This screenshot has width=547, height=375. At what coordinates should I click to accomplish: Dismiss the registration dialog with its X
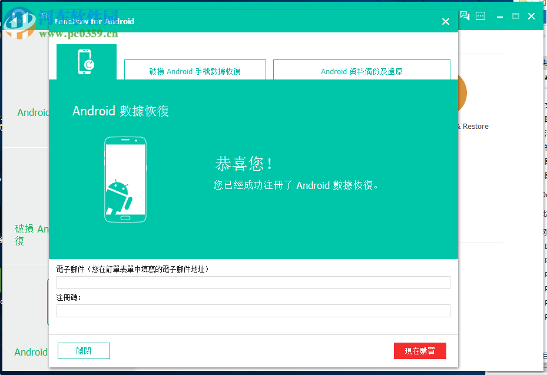click(x=446, y=21)
